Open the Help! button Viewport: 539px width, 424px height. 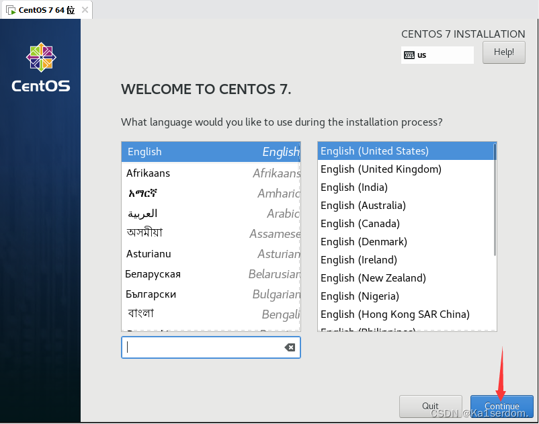click(503, 52)
